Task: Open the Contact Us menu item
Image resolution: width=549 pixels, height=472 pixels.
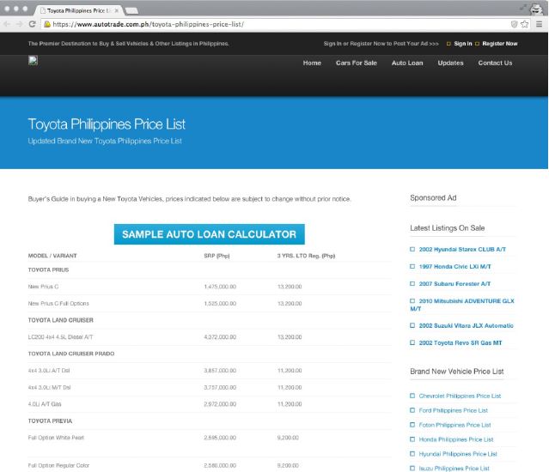Action: [x=495, y=63]
